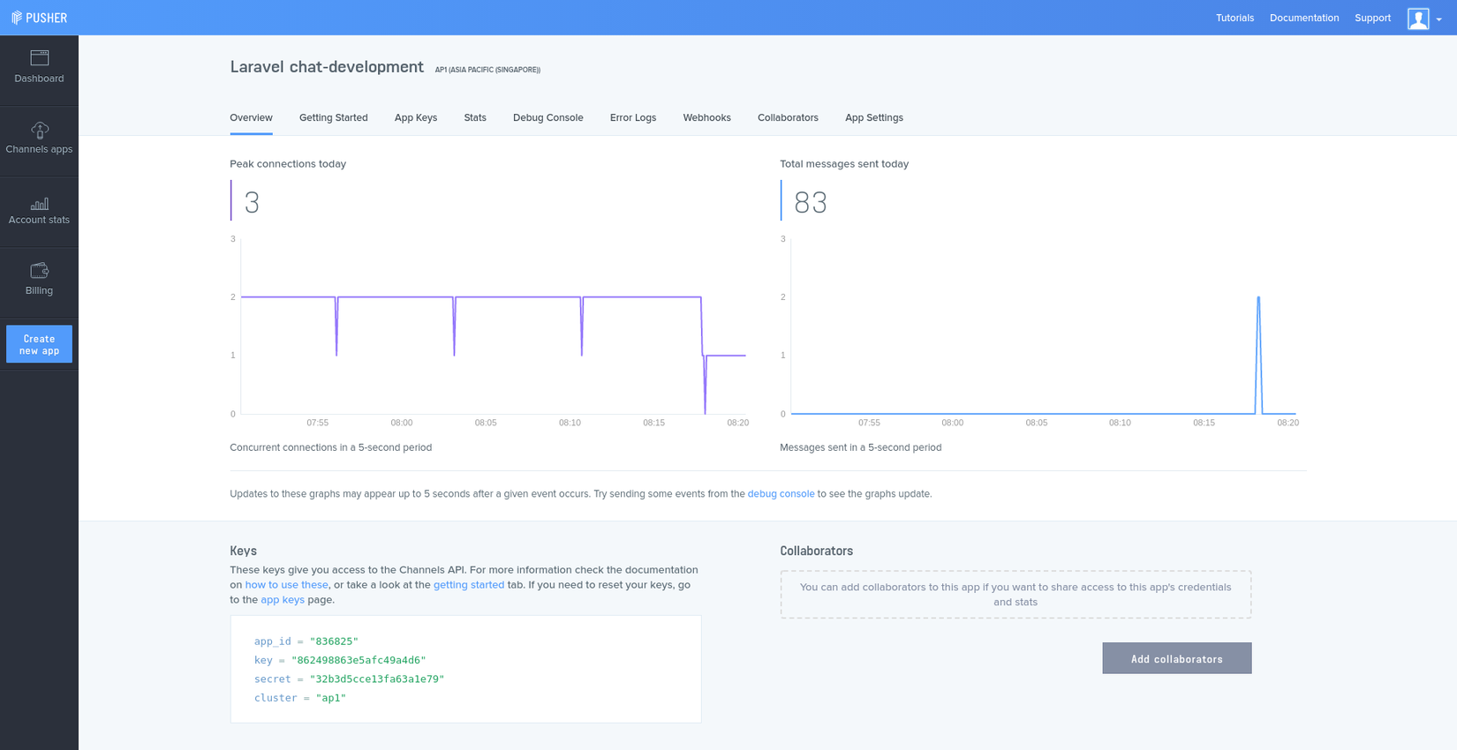Click the key value "862498863e5afc49a4d6"
1457x750 pixels.
(359, 660)
